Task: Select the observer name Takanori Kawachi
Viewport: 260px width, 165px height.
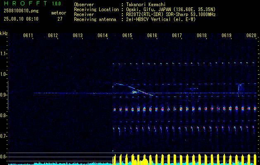Action: coord(146,5)
